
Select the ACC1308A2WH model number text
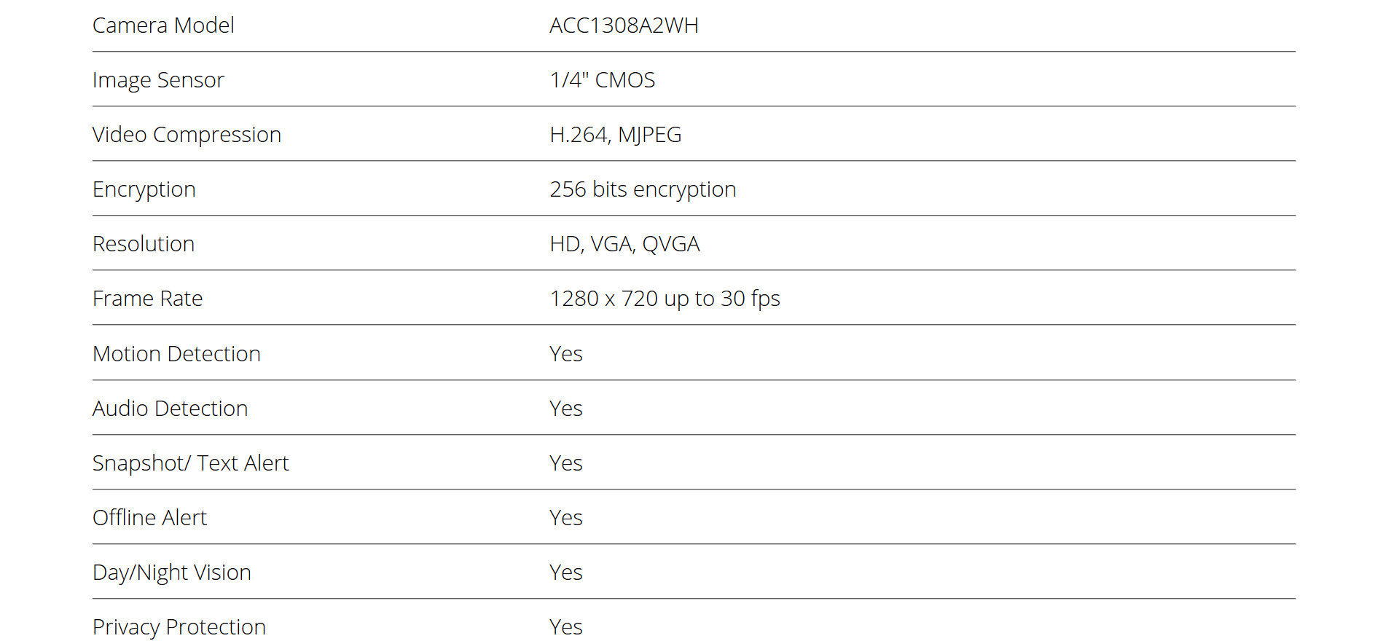point(624,25)
